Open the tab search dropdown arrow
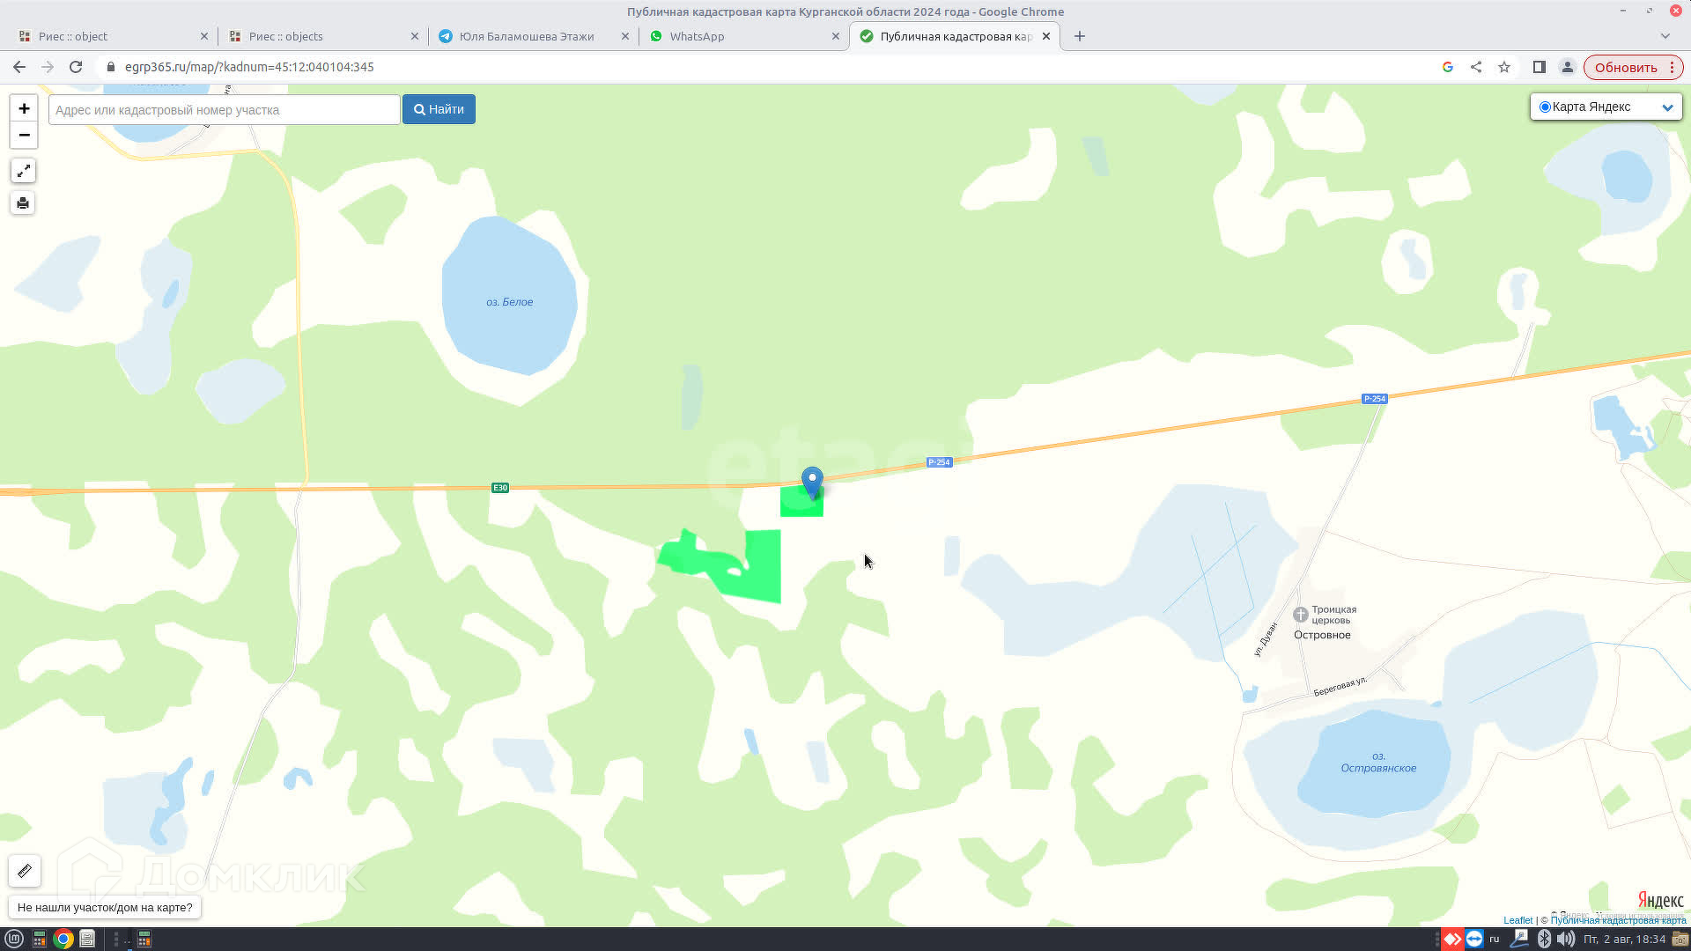 (1665, 36)
